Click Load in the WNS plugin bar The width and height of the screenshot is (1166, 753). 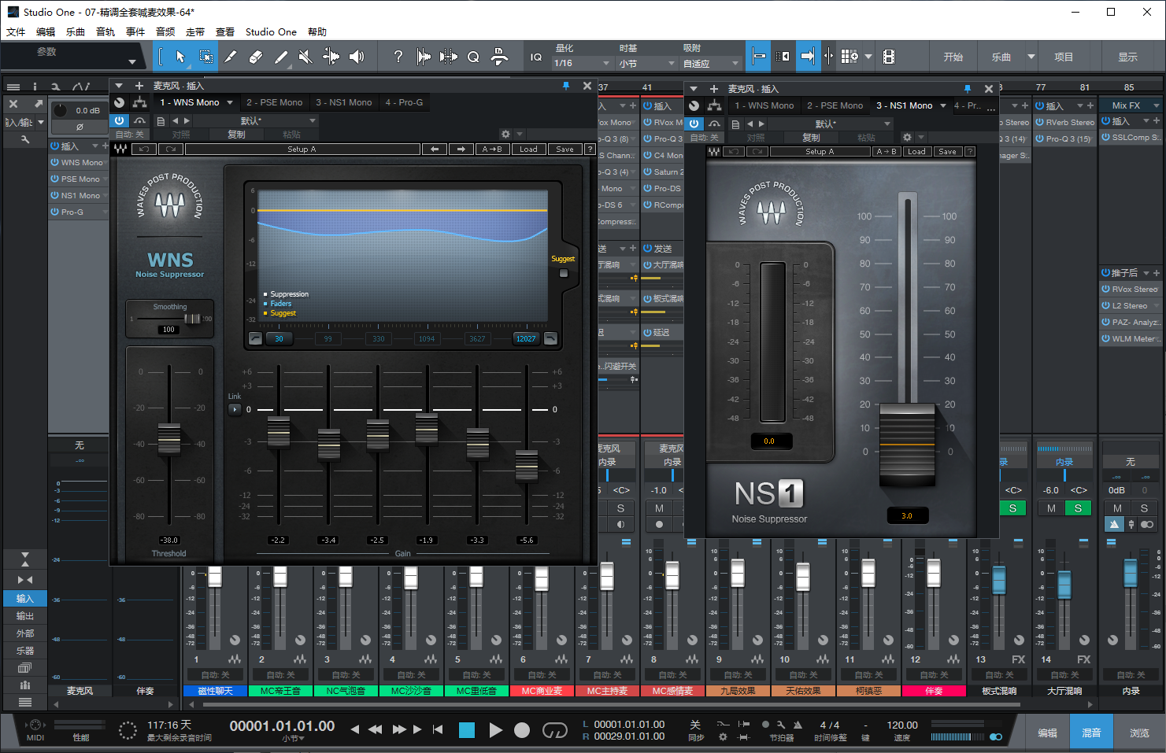tap(528, 149)
